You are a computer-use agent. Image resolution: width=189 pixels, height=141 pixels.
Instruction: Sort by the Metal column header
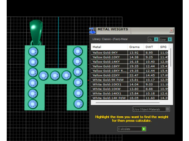point(109,47)
